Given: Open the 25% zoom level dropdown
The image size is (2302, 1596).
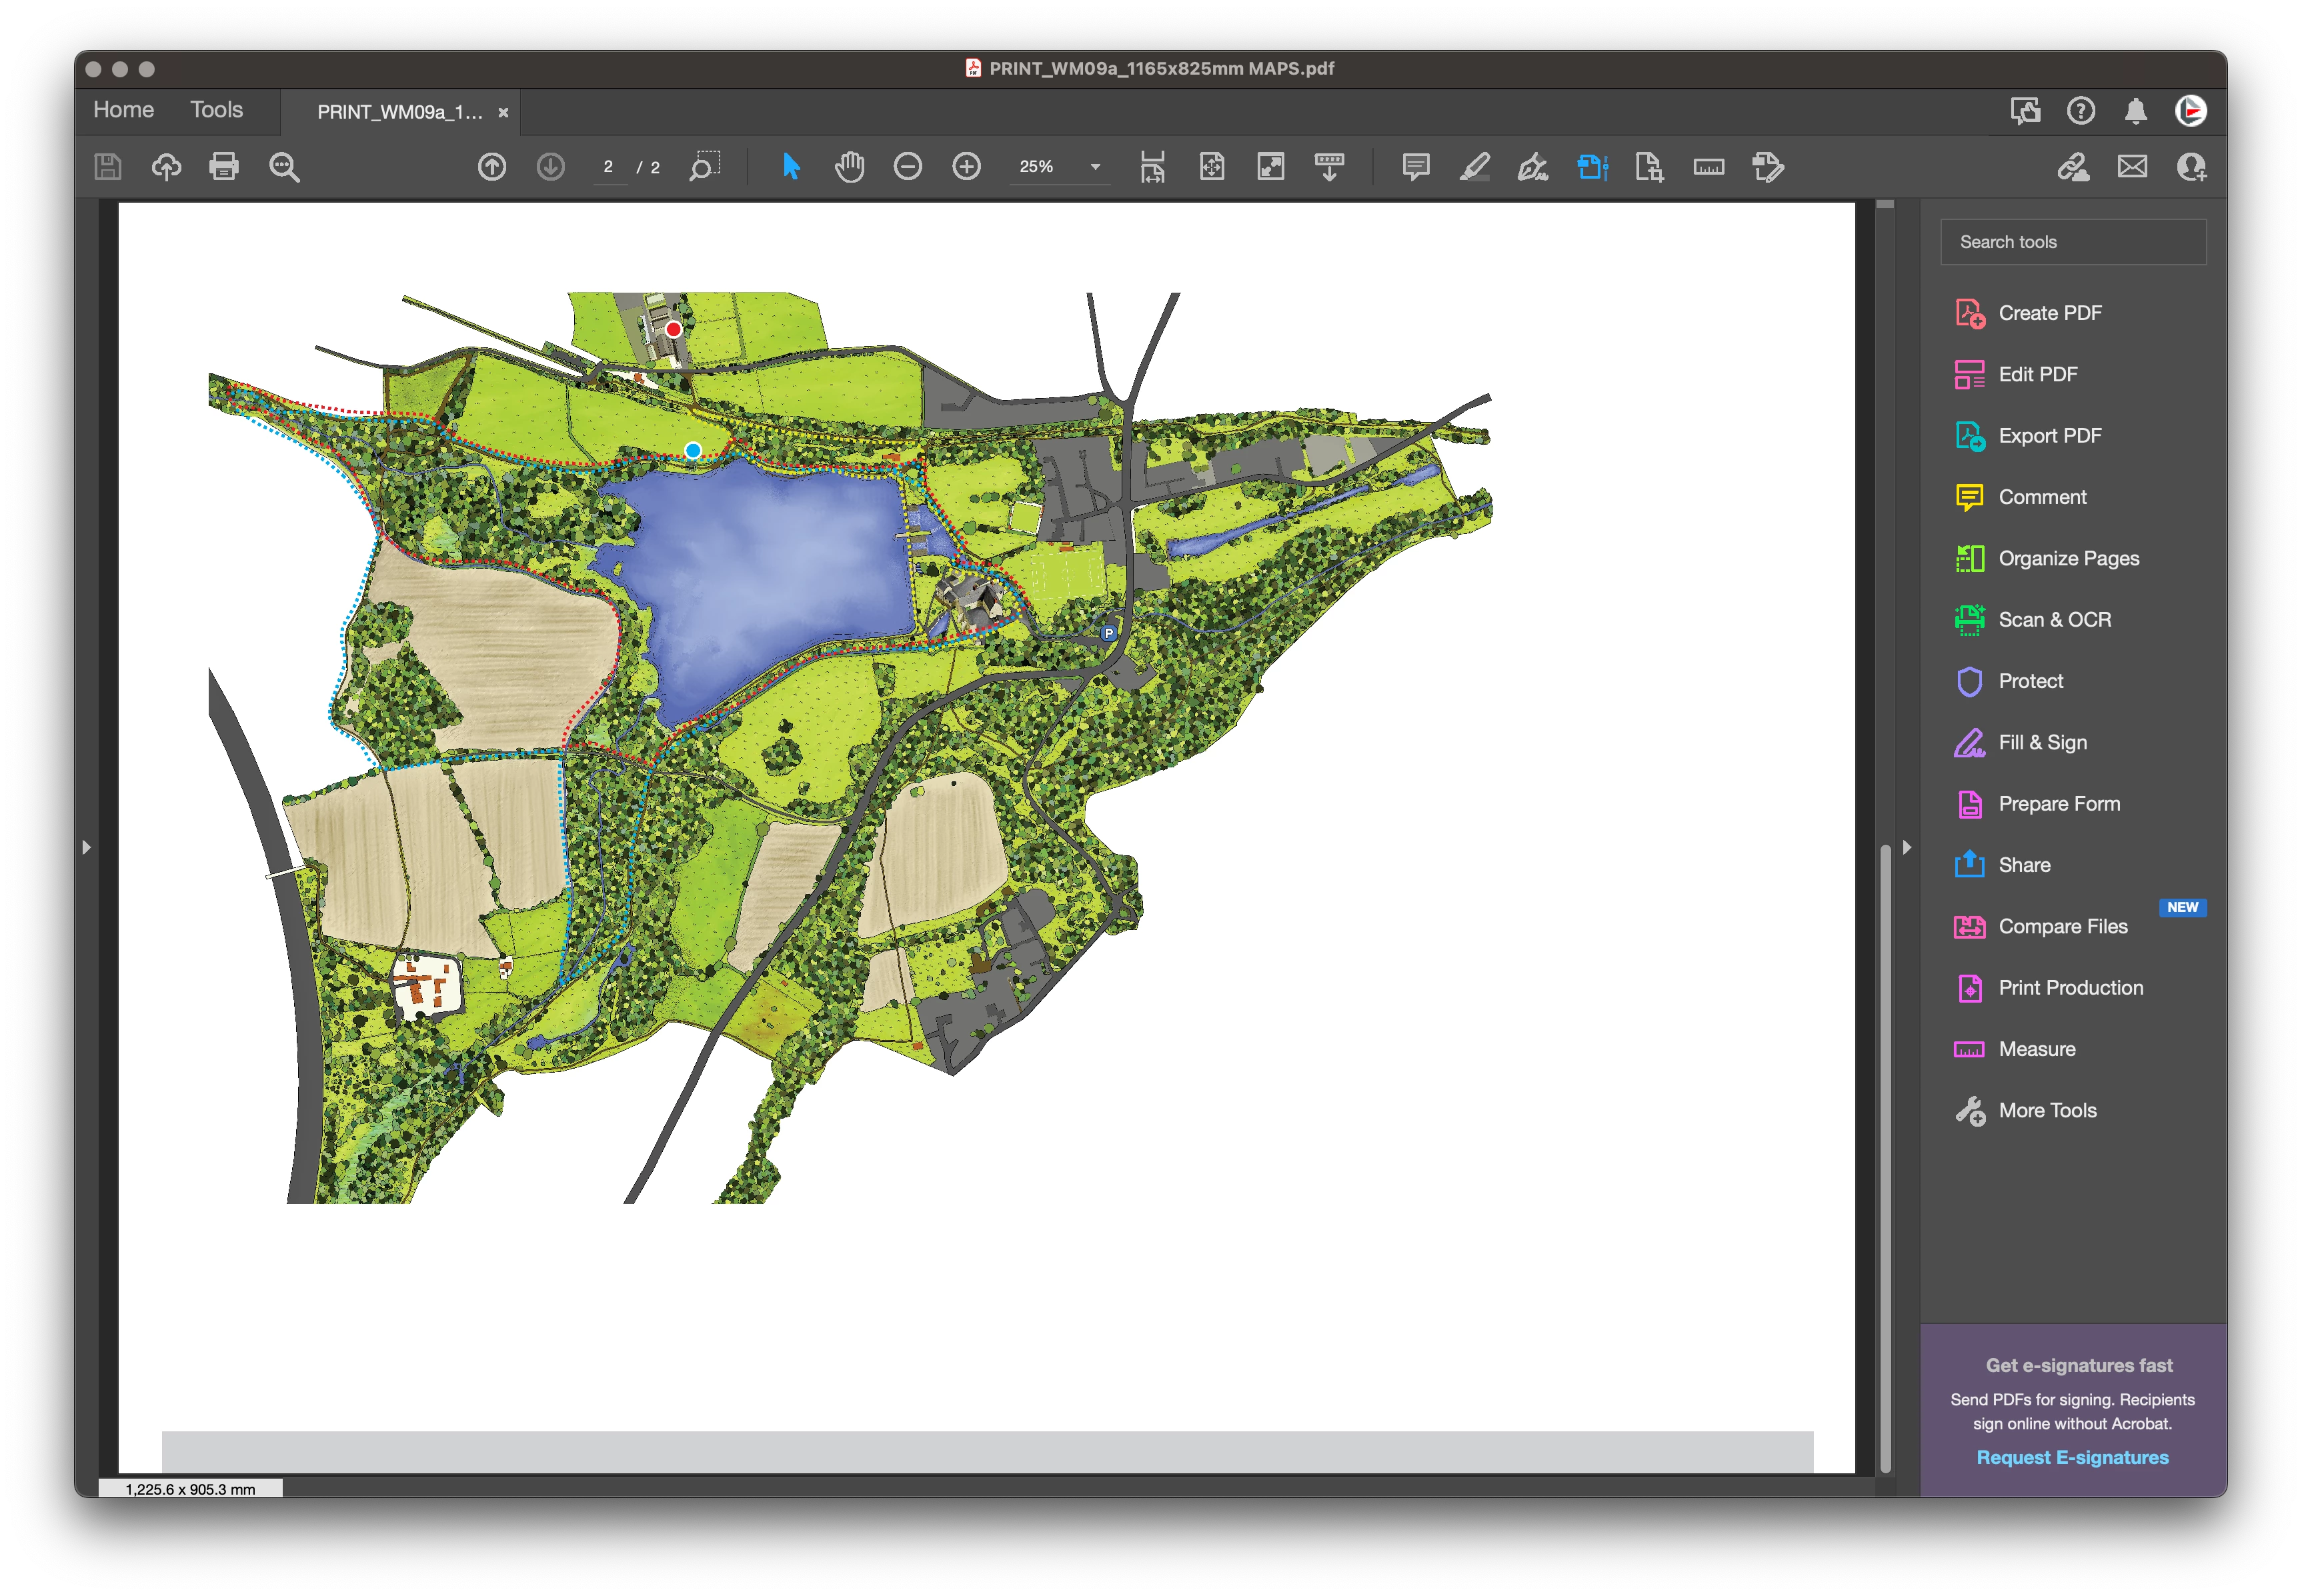Looking at the screenshot, I should pos(1095,167).
